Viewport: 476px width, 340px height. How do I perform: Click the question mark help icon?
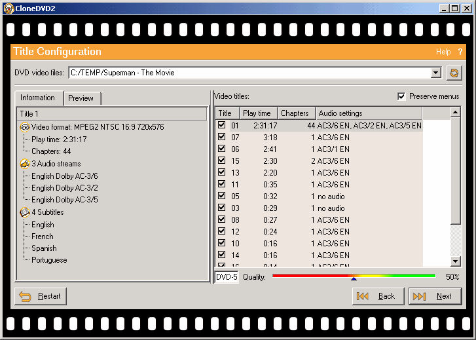click(460, 52)
